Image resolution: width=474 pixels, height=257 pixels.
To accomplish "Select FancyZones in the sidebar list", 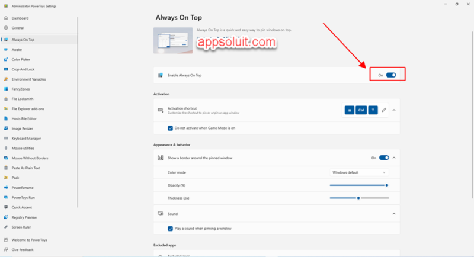I will tap(21, 89).
